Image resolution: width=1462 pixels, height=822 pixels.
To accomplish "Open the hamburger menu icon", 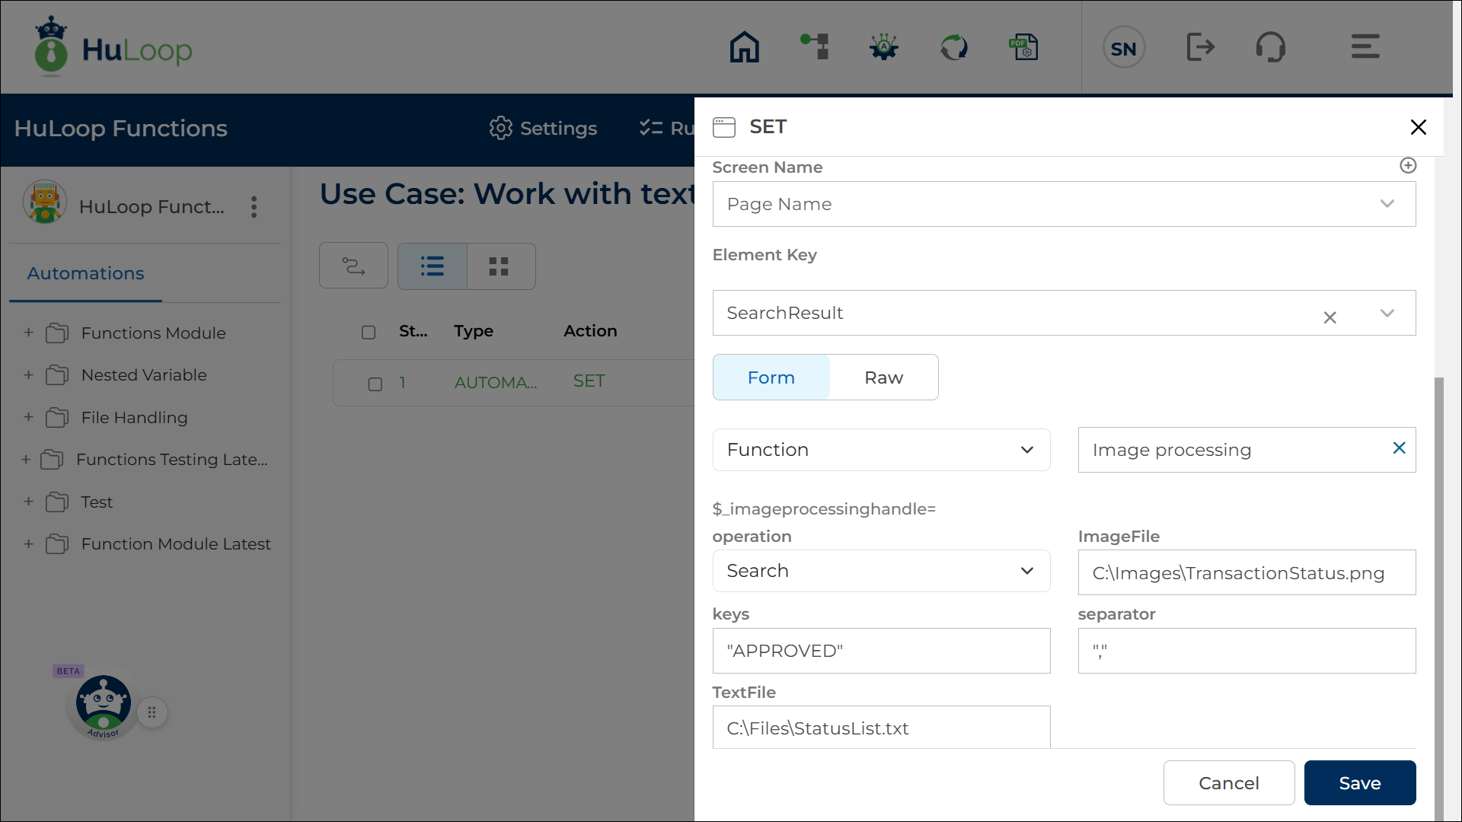I will pos(1365,47).
